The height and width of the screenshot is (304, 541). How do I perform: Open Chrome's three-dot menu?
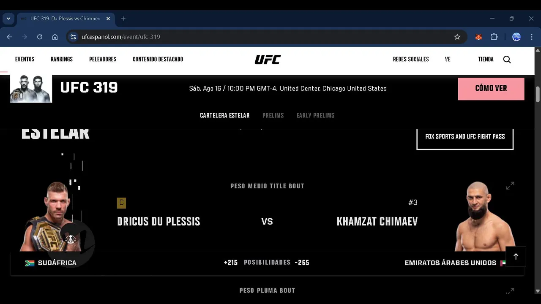point(531,37)
